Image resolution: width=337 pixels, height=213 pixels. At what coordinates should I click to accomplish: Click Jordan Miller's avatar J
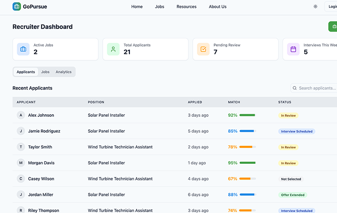(x=21, y=195)
